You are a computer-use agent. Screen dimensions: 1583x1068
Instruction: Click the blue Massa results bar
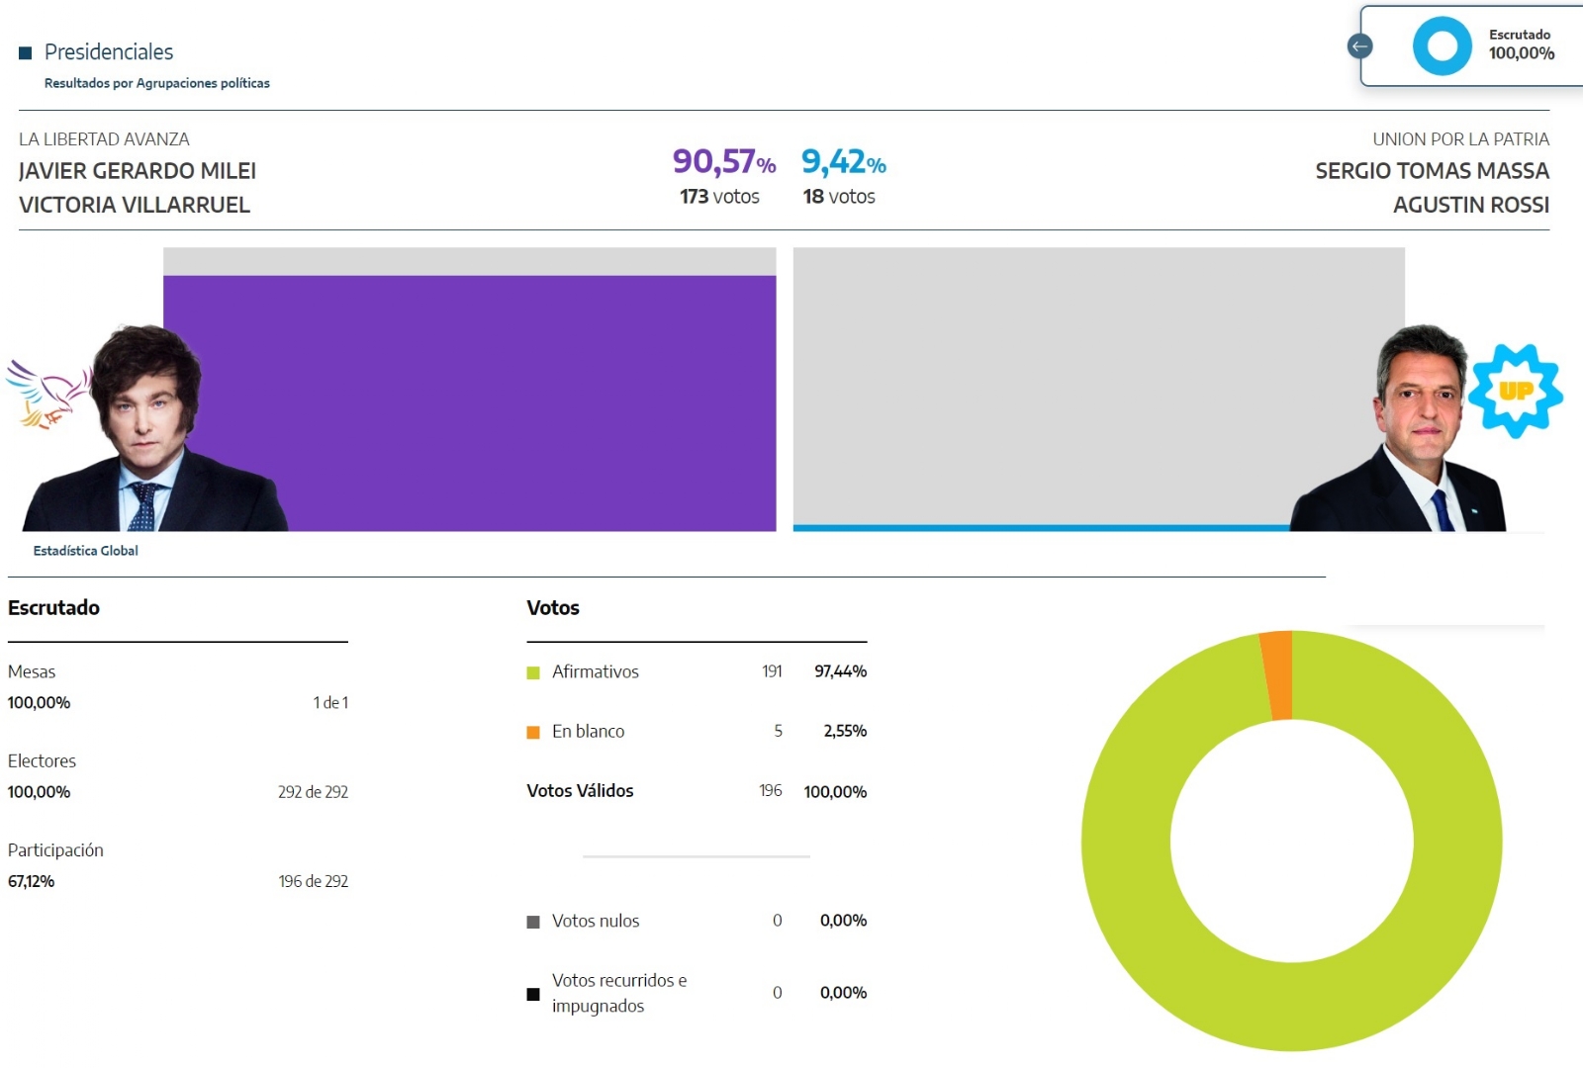click(x=1041, y=528)
